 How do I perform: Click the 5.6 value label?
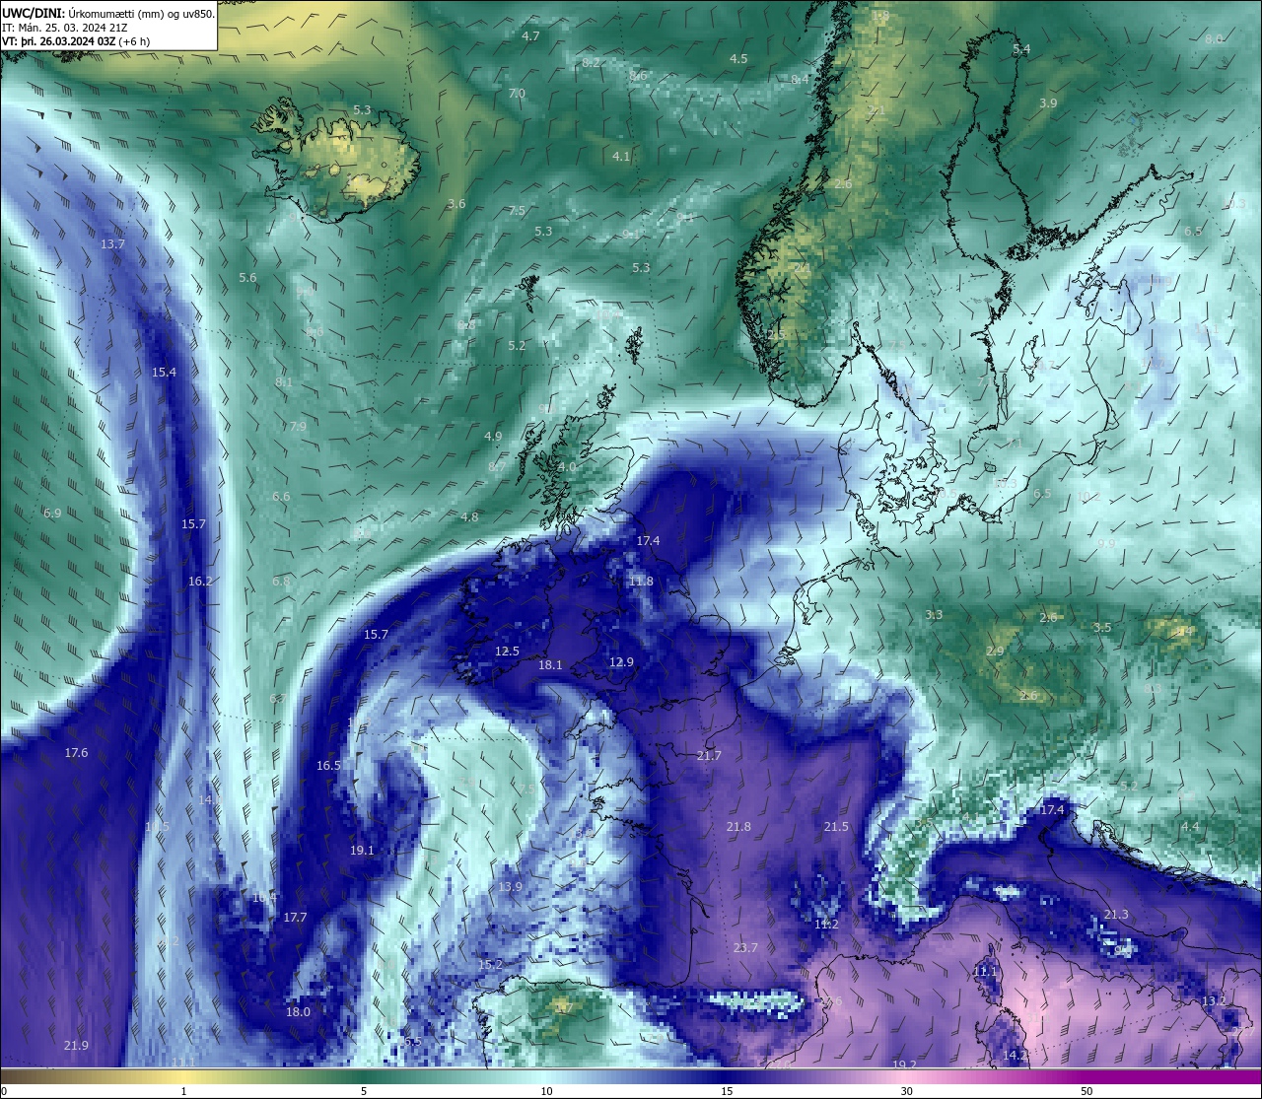[x=247, y=277]
